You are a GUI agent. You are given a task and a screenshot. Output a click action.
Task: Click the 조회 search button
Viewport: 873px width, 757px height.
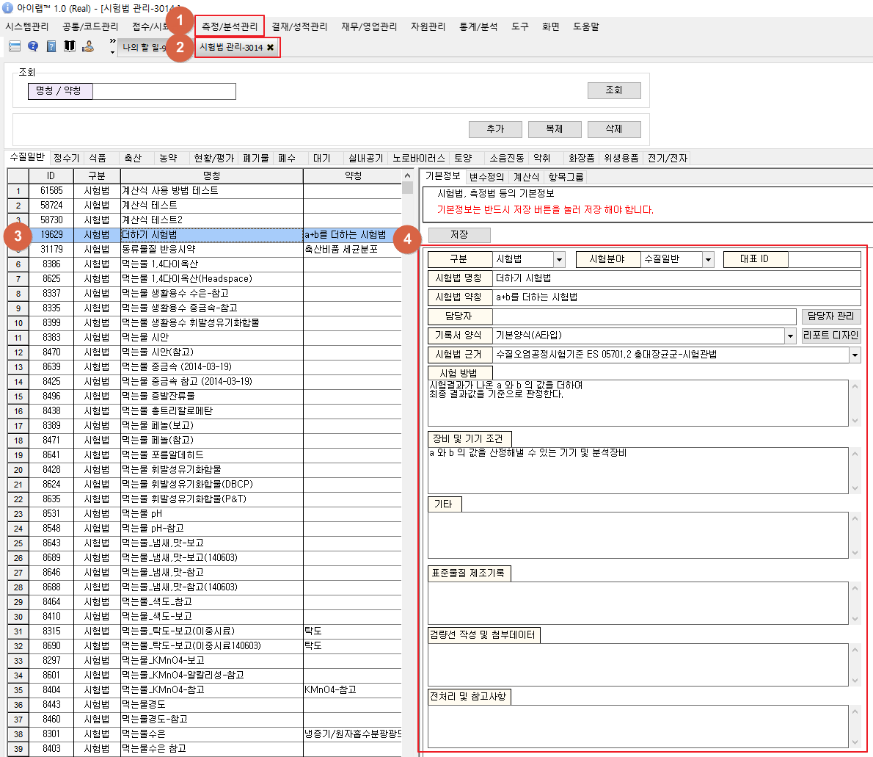[x=613, y=90]
